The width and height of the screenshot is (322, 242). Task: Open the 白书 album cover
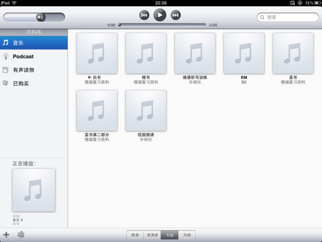pos(97,53)
